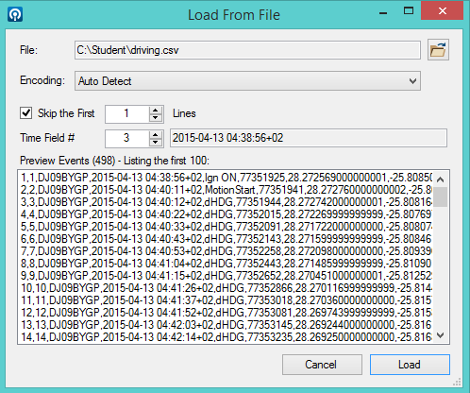Select preview row starting 5,5,DJ09BYGP
Screen dimensions: 470x393
pyautogui.click(x=227, y=227)
